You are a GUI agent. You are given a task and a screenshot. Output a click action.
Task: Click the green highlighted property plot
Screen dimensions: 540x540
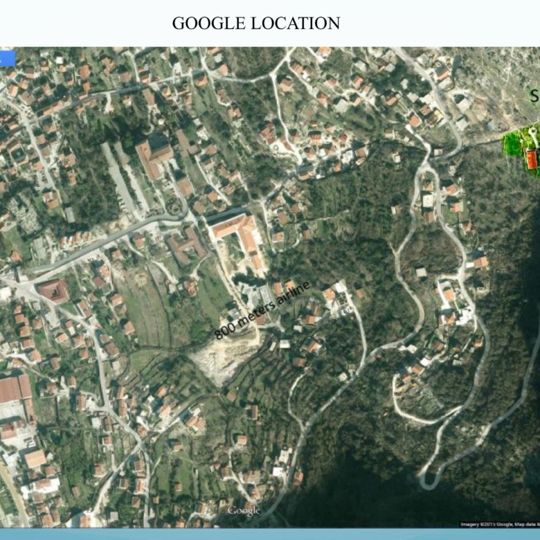pyautogui.click(x=521, y=150)
